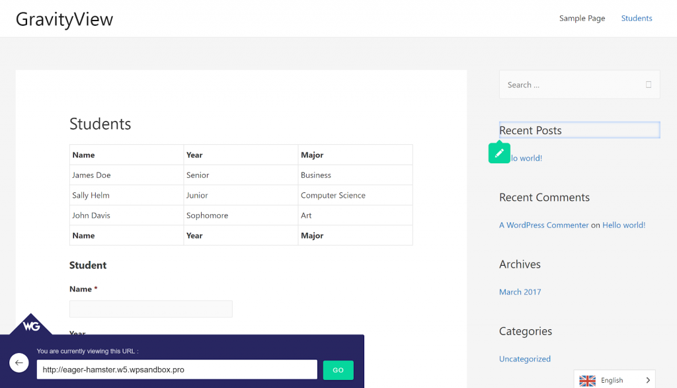Click the Year footer cell of table
This screenshot has width=677, height=388.
coord(241,235)
